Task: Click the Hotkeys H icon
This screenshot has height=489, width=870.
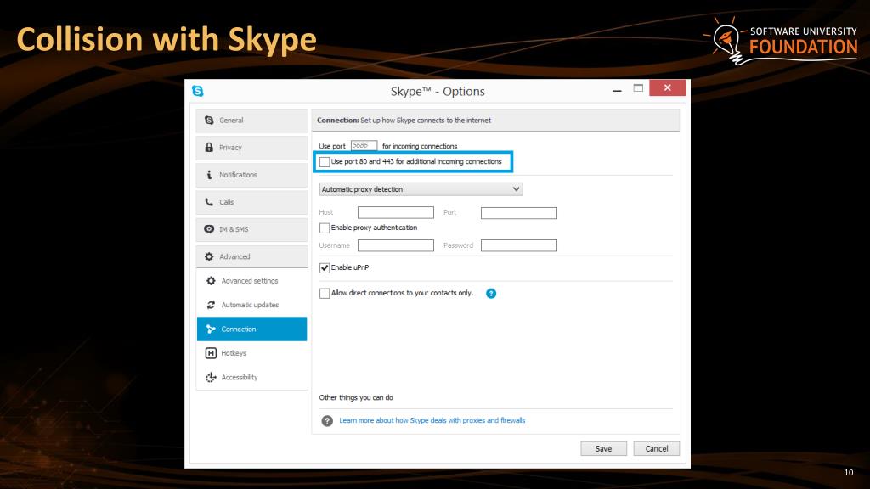Action: coord(211,353)
